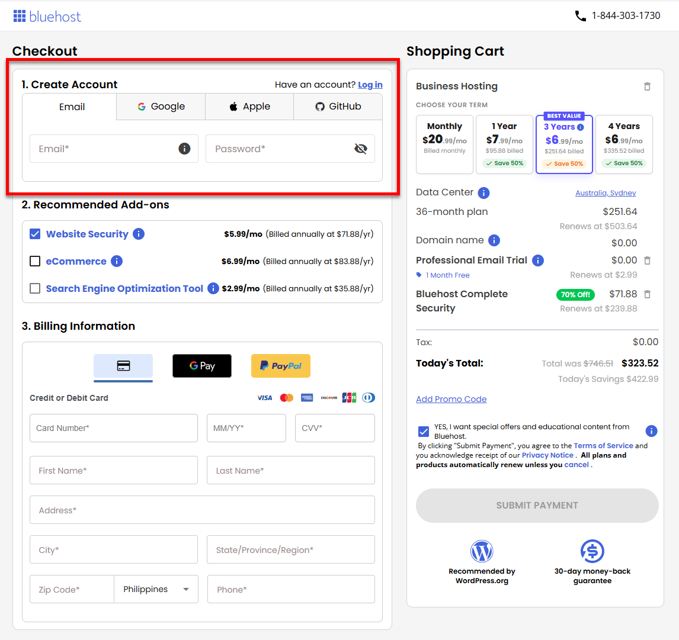Click the Email input field
The height and width of the screenshot is (640, 679).
(x=114, y=149)
